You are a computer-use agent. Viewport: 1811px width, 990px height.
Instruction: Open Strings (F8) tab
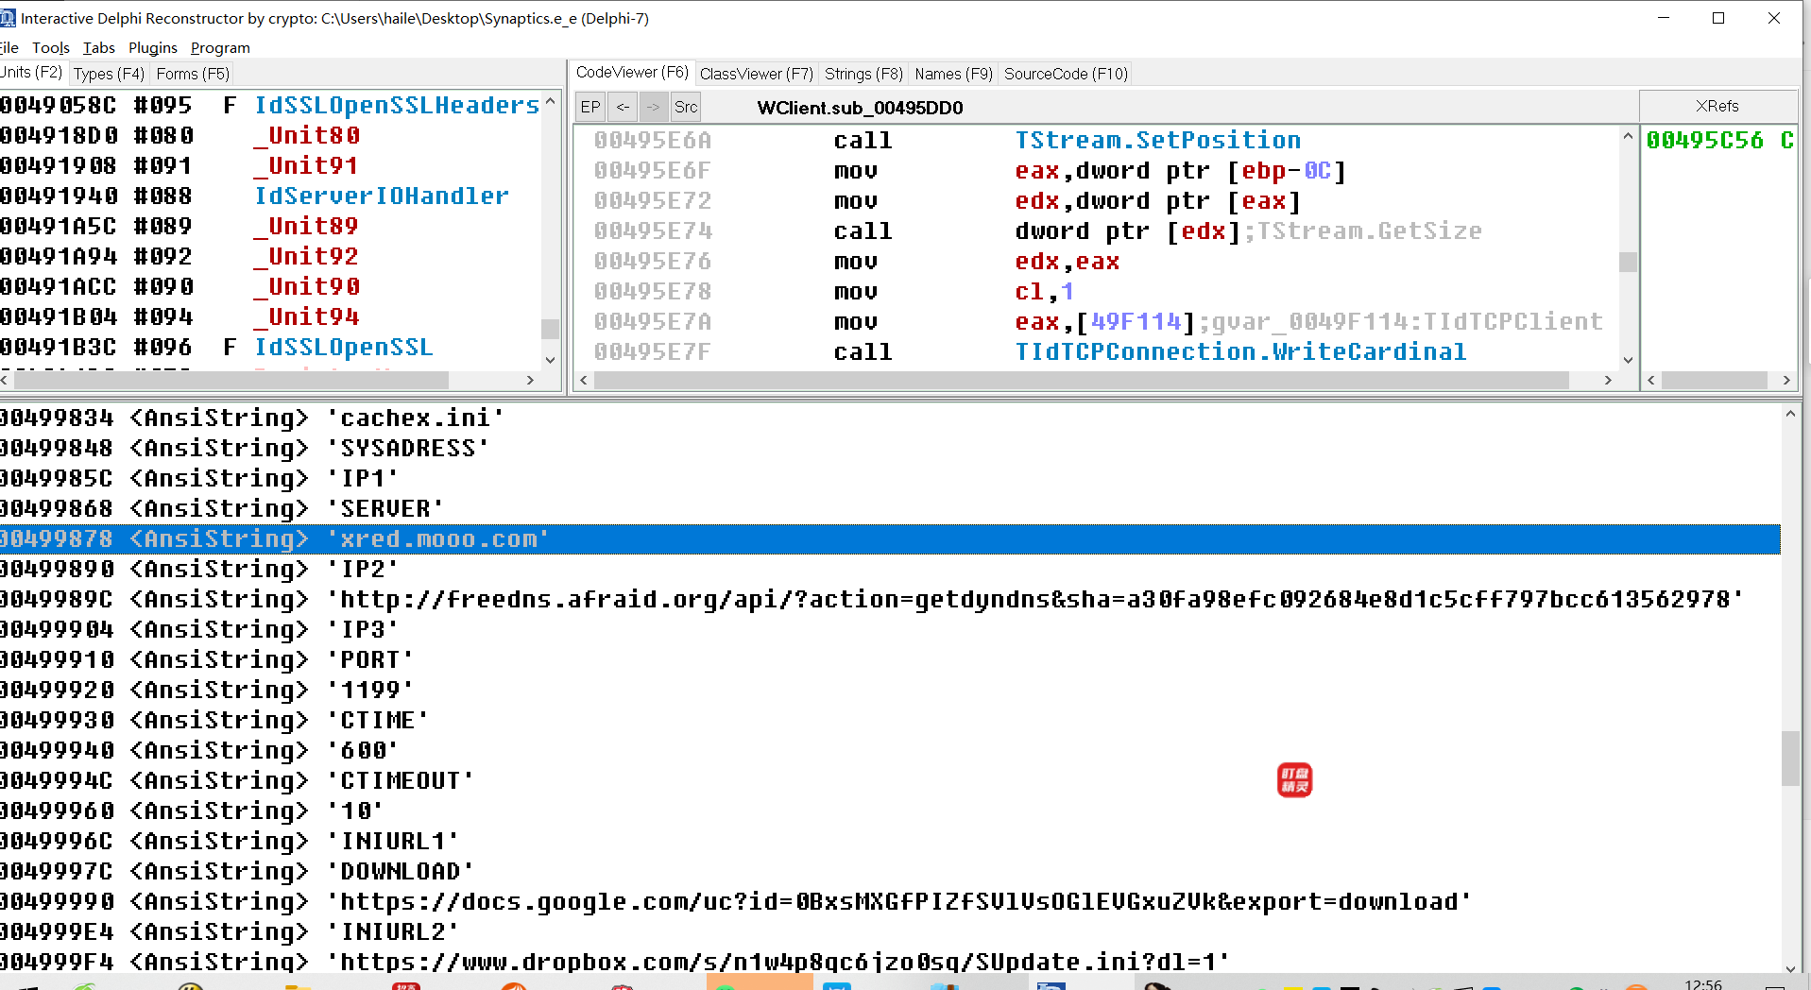(x=863, y=74)
